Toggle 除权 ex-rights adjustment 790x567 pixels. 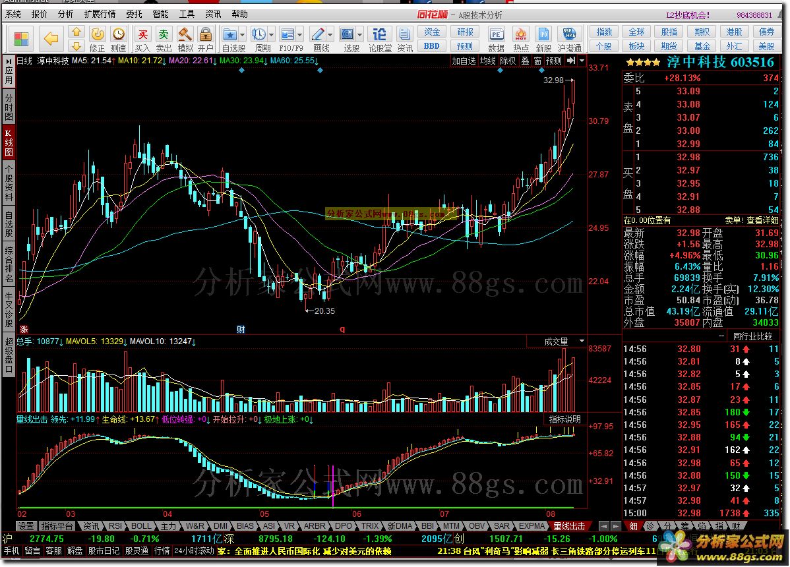coord(508,61)
